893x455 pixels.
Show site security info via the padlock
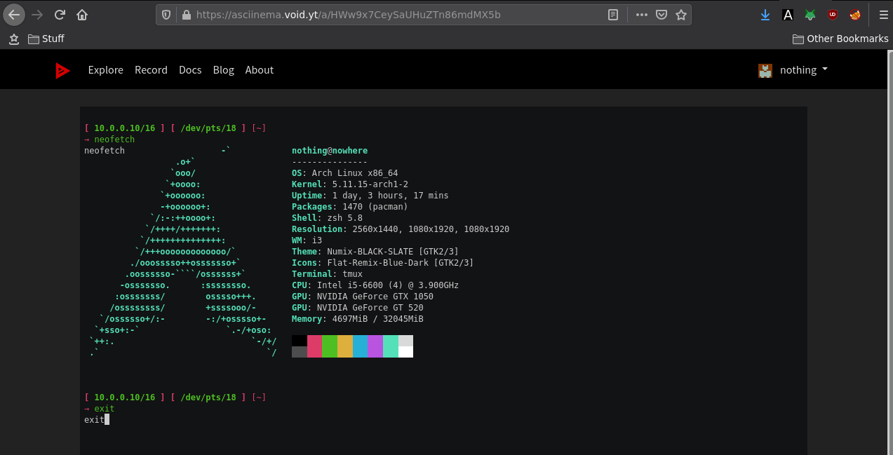(x=186, y=14)
